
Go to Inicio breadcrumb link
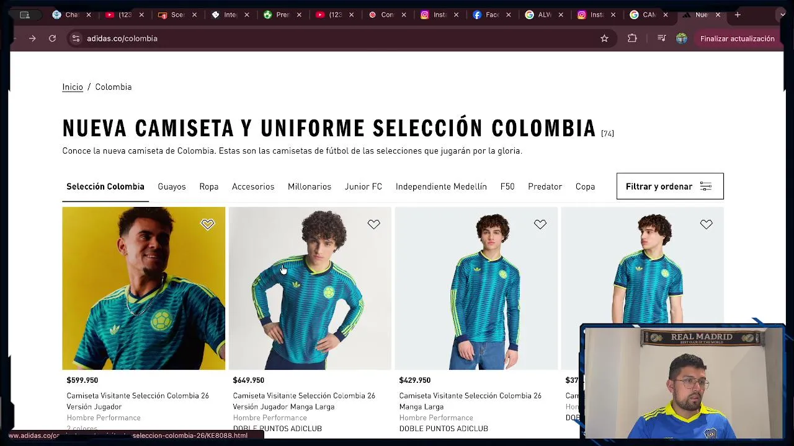coord(73,87)
